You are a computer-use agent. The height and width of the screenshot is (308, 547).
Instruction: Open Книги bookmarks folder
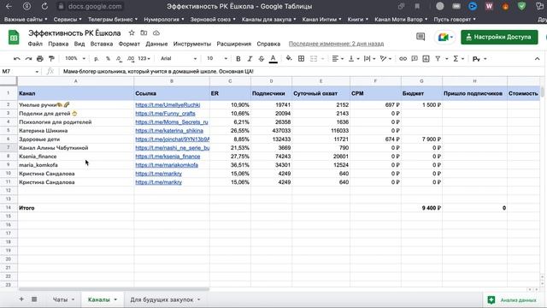(x=357, y=19)
